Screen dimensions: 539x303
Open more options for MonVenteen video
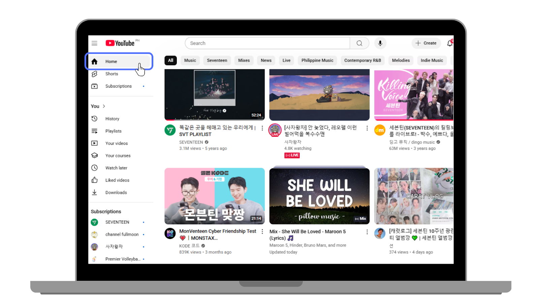pos(262,232)
